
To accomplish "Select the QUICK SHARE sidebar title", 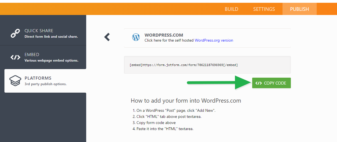I will 39,31.
